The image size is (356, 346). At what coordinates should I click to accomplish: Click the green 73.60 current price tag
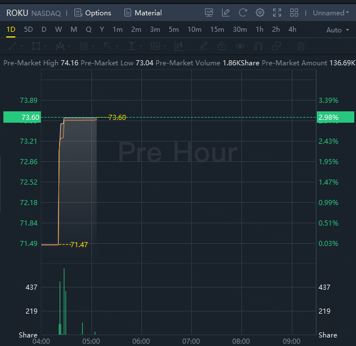[22, 117]
